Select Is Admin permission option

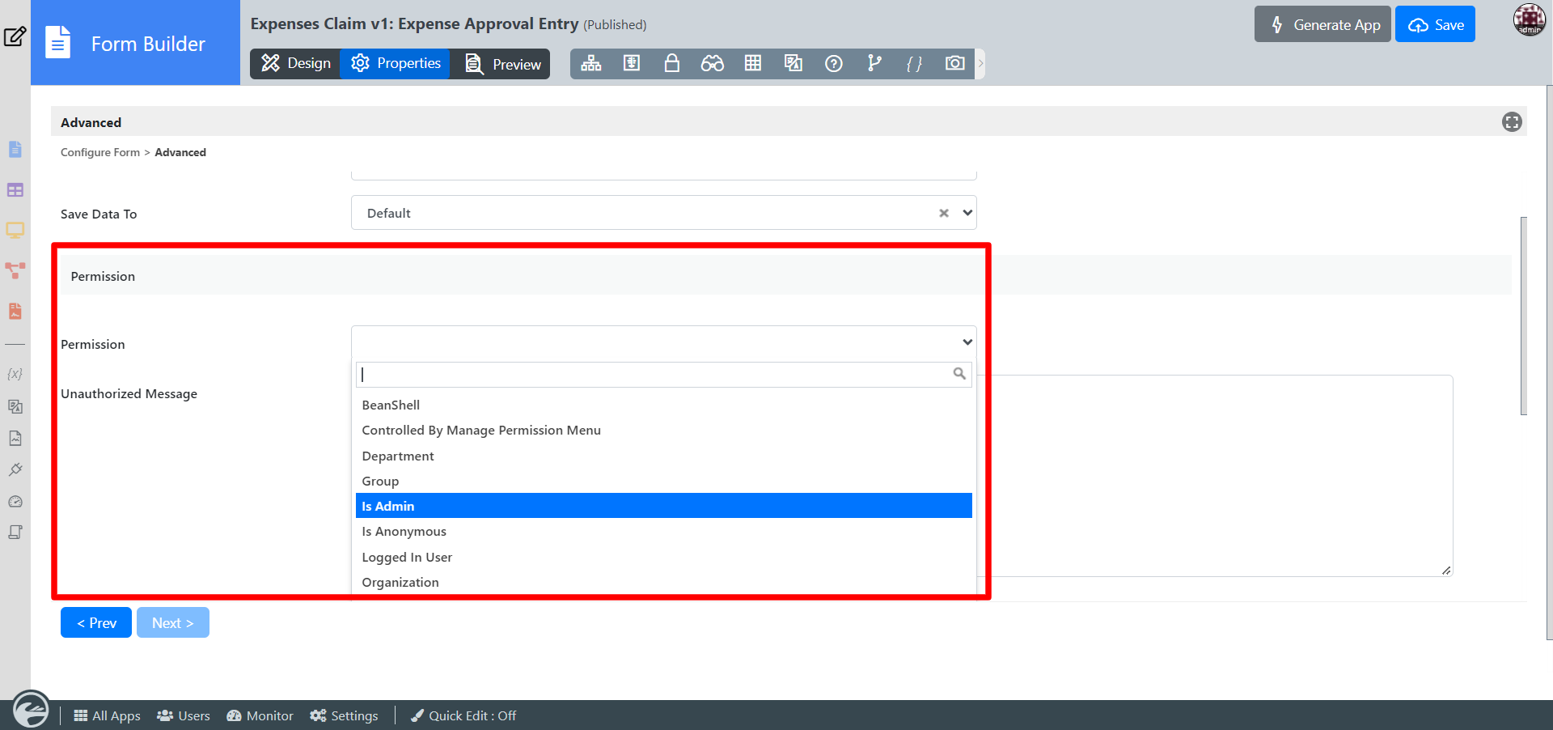[x=664, y=506]
